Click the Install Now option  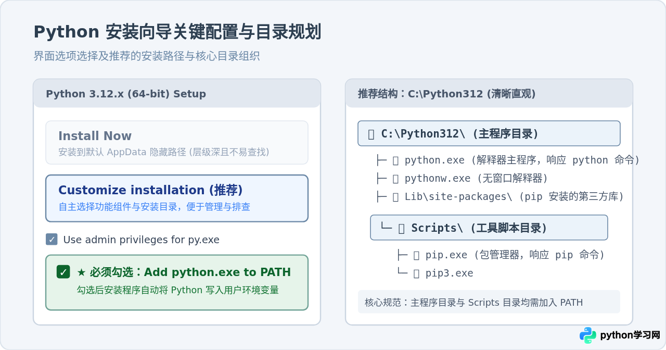(177, 143)
